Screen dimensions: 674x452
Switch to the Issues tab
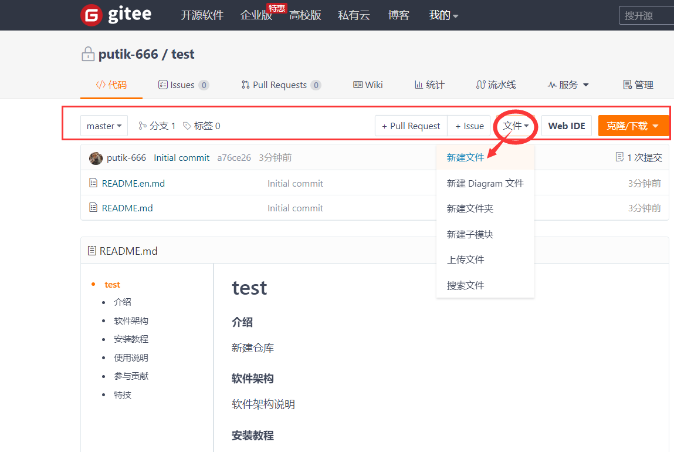(x=183, y=85)
